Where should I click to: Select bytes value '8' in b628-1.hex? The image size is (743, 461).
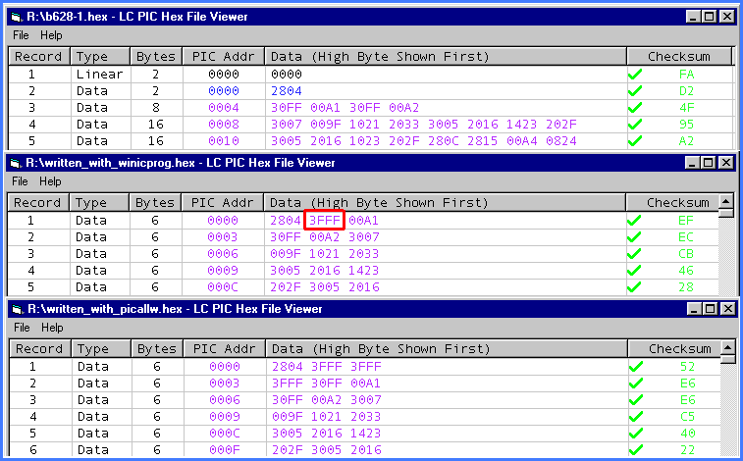tap(156, 108)
